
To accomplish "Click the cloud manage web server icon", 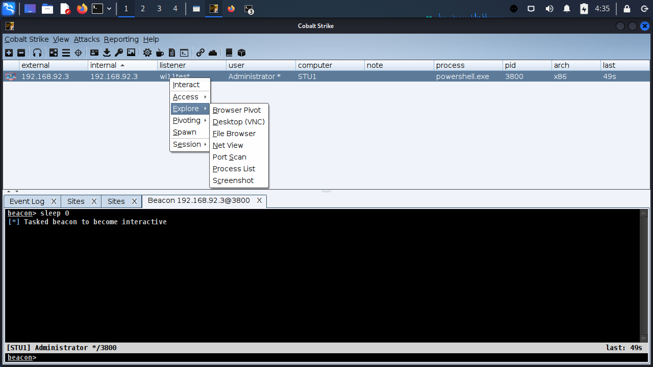I will pos(213,53).
